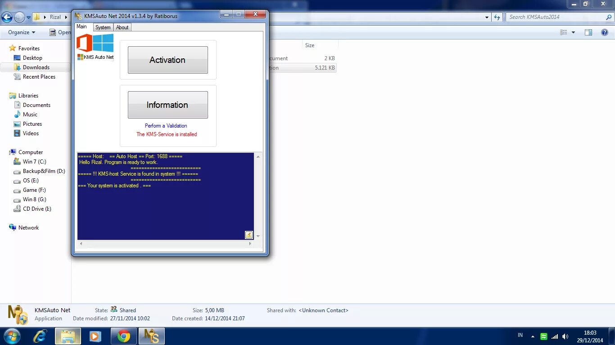Viewport: 615px width, 345px height.
Task: Open the recent pages dropdown arrow
Action: coord(29,18)
